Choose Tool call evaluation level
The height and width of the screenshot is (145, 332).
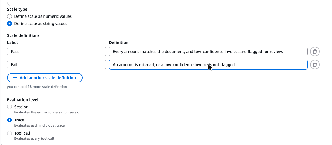pyautogui.click(x=10, y=133)
